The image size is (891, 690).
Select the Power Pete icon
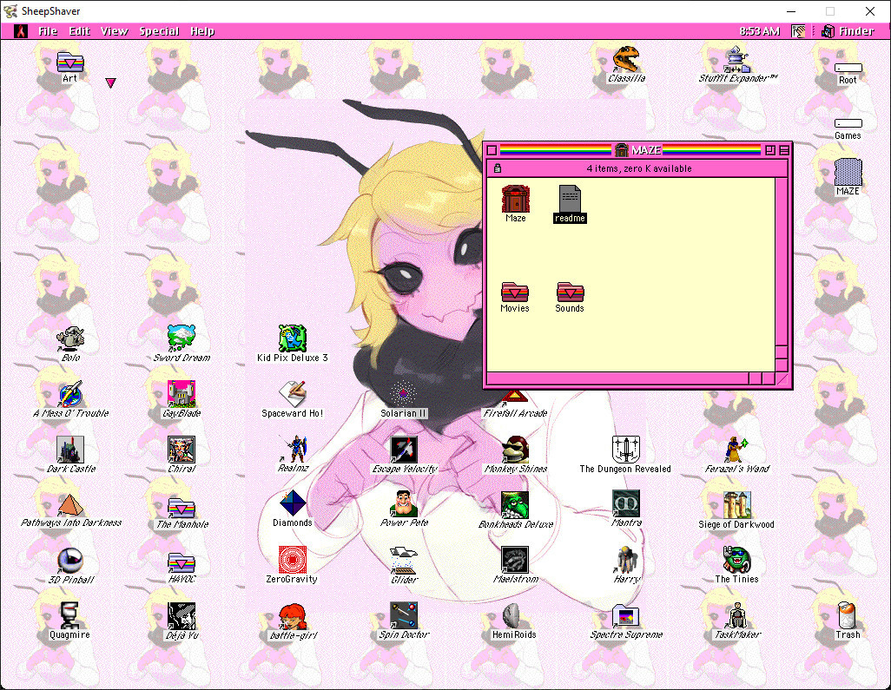pyautogui.click(x=404, y=503)
